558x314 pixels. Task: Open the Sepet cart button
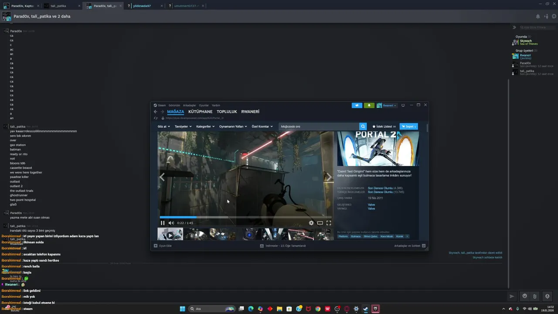click(x=408, y=126)
